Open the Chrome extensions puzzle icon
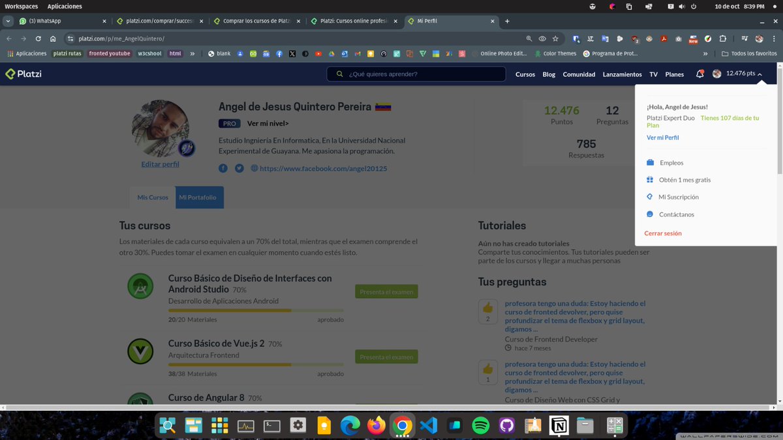 click(722, 38)
